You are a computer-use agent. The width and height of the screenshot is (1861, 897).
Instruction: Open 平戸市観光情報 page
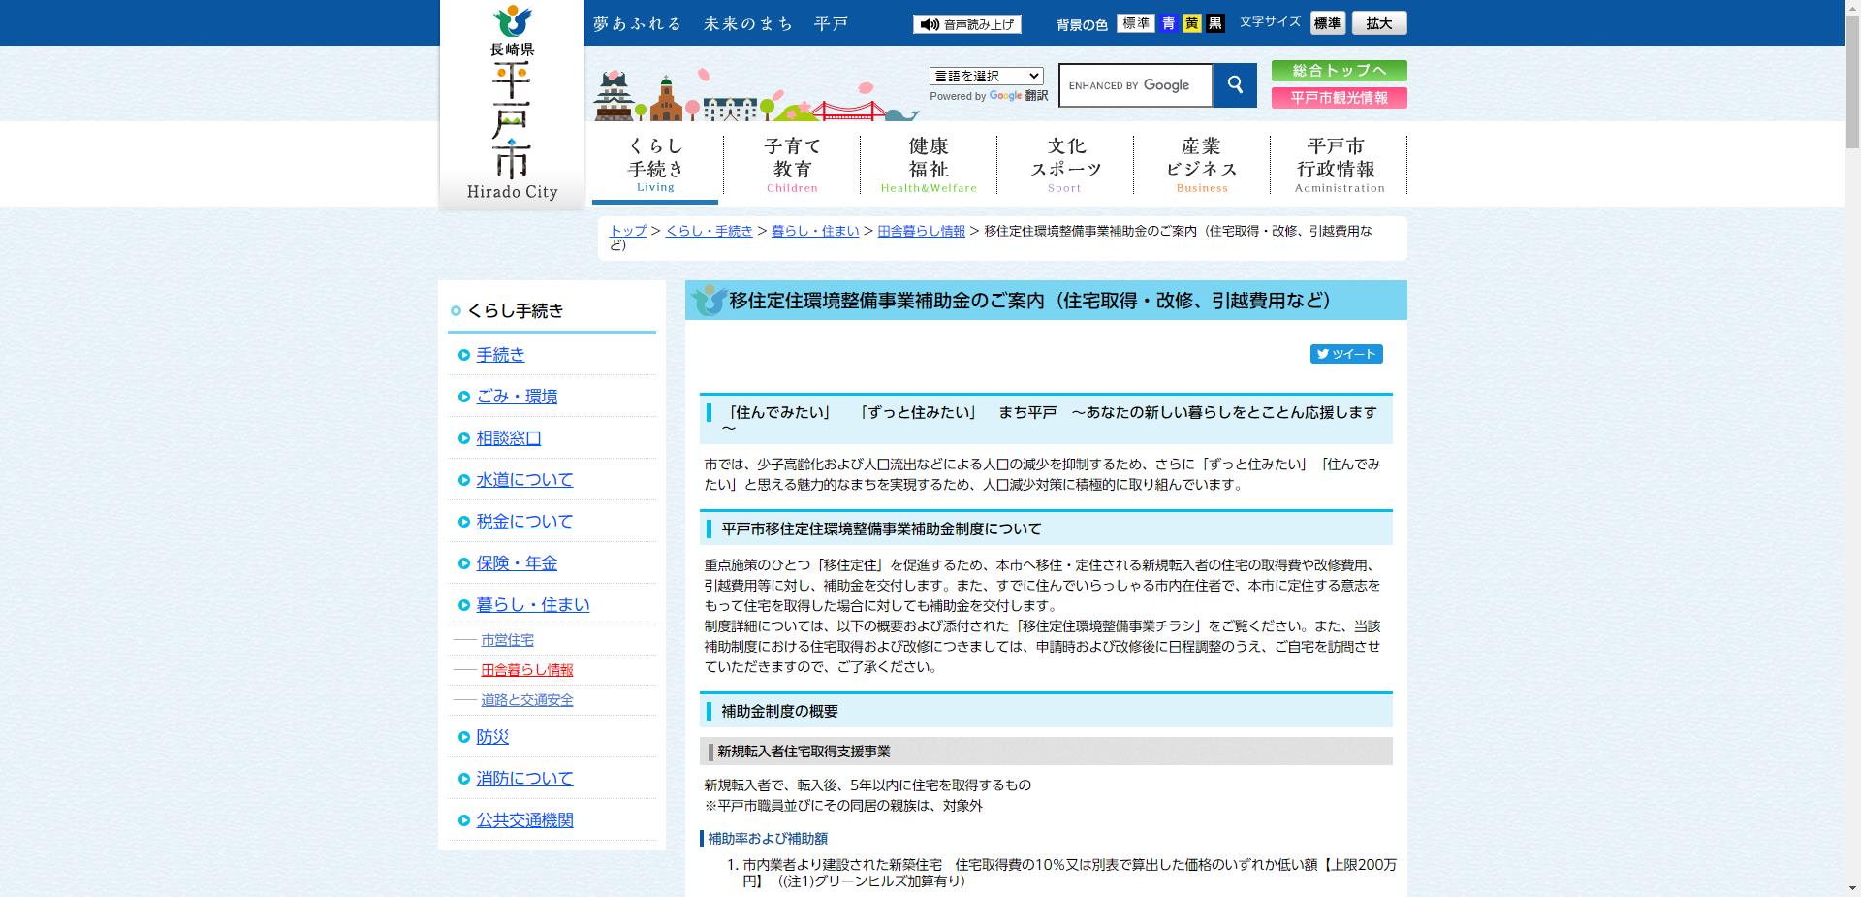1340,97
